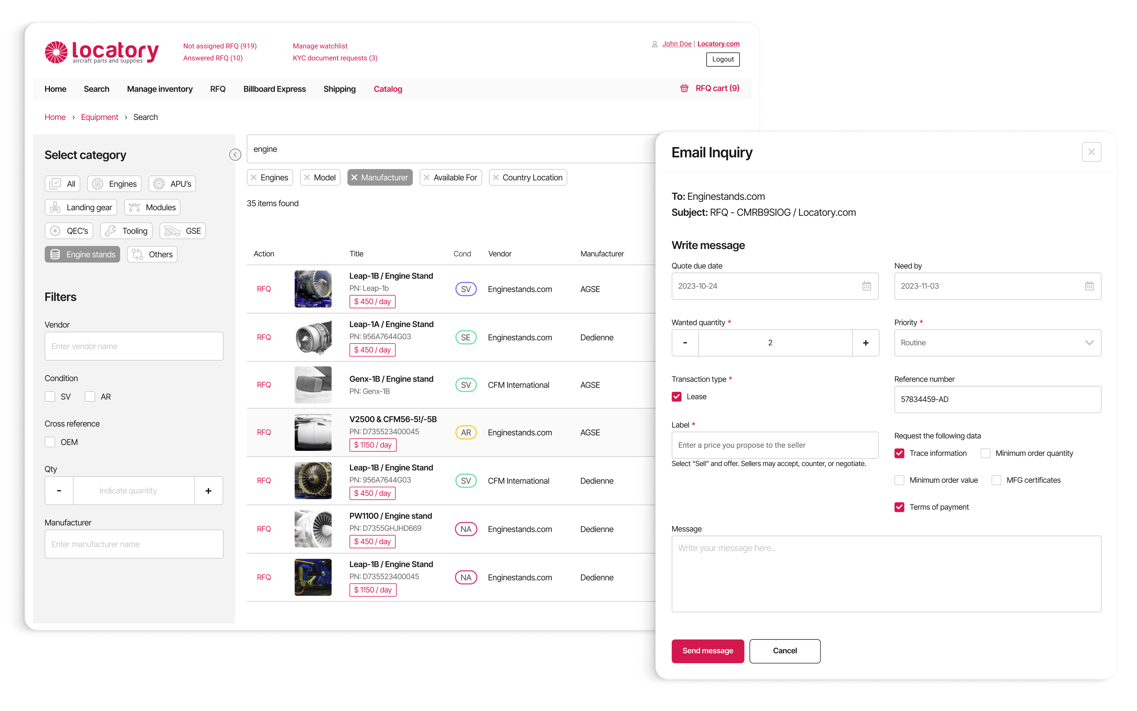Open KYC document requests link

(x=335, y=58)
